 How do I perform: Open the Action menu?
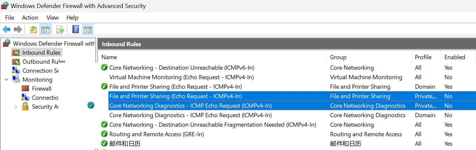point(30,18)
